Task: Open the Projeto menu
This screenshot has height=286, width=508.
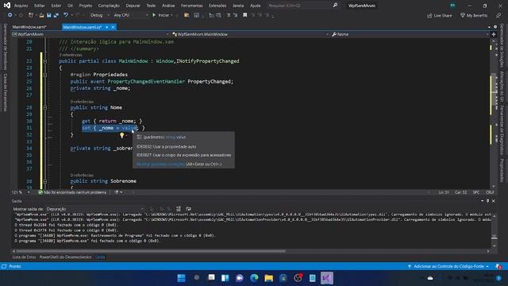Action: click(x=86, y=6)
